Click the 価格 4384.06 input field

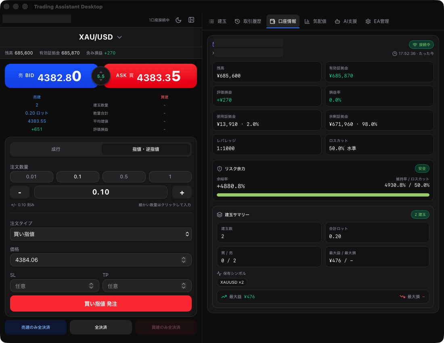click(x=97, y=260)
